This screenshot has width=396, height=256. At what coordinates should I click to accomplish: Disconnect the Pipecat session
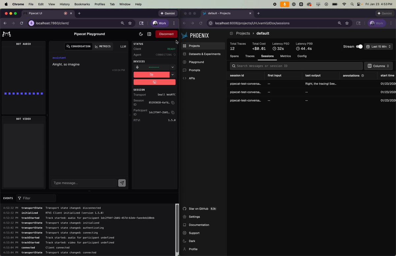tap(166, 34)
